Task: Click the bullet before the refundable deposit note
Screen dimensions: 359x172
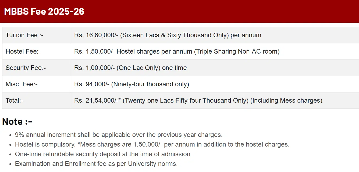Action: click(10, 154)
